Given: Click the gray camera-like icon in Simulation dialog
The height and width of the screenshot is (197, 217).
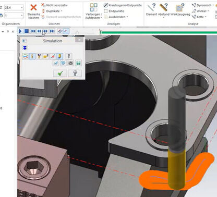Looking at the screenshot, I should tap(70, 63).
